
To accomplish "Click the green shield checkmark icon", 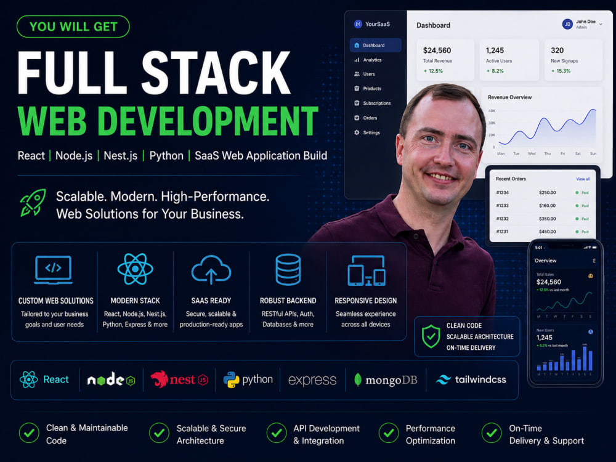I will coord(431,336).
